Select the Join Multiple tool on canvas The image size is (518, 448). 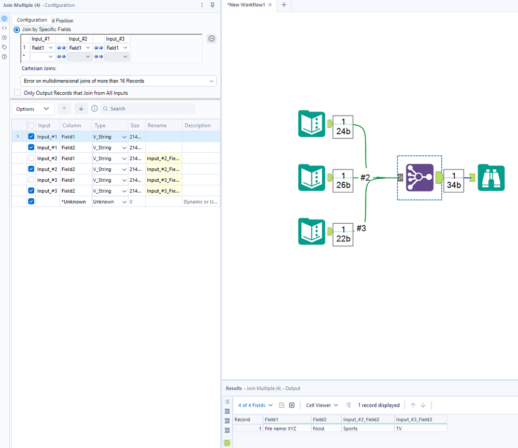coord(419,178)
